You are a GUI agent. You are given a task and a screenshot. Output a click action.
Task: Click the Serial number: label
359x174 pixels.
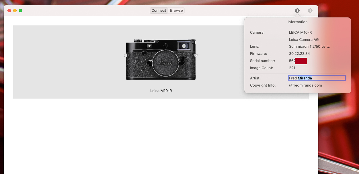click(x=262, y=61)
